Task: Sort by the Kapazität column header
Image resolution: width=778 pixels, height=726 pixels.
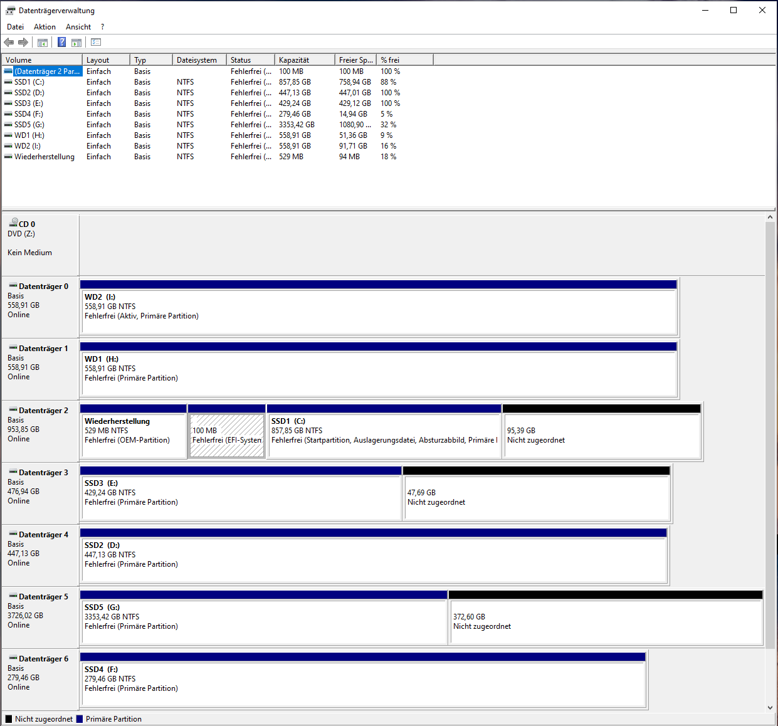Action: [x=305, y=60]
